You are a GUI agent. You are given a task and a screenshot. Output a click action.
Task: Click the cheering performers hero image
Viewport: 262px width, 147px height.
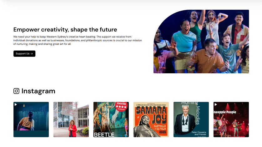(201, 42)
